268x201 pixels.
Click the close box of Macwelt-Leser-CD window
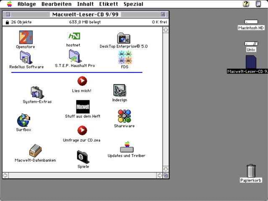(8, 15)
